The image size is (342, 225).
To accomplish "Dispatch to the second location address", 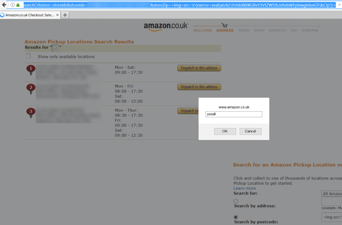I will [199, 87].
